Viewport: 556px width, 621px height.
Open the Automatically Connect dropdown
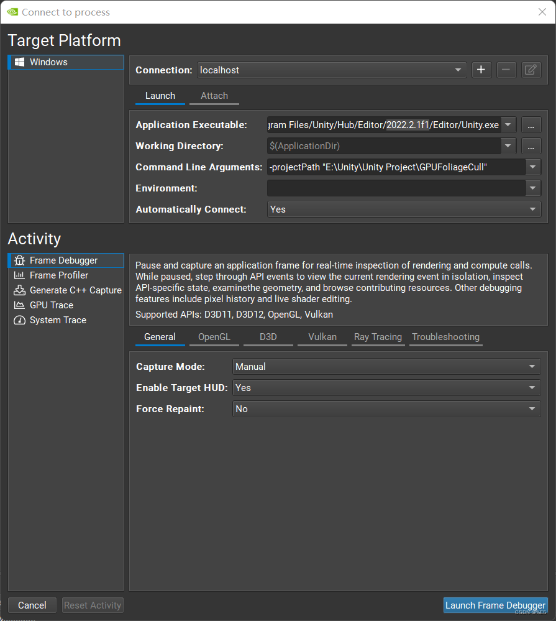(x=404, y=209)
